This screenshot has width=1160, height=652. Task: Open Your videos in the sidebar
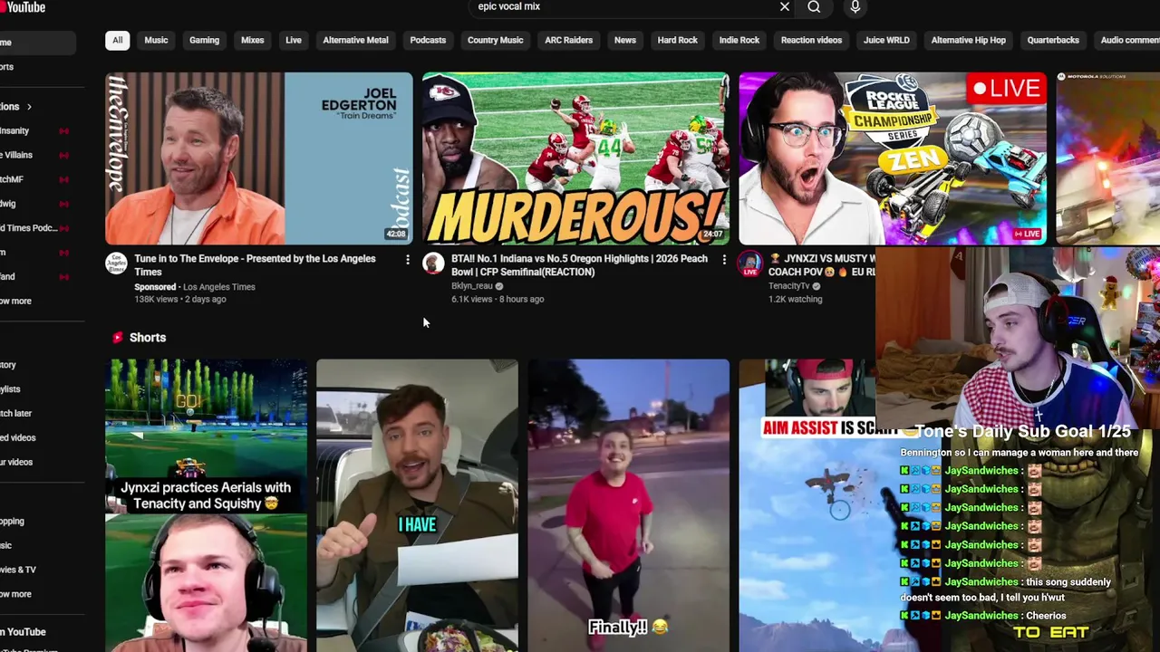click(x=16, y=462)
